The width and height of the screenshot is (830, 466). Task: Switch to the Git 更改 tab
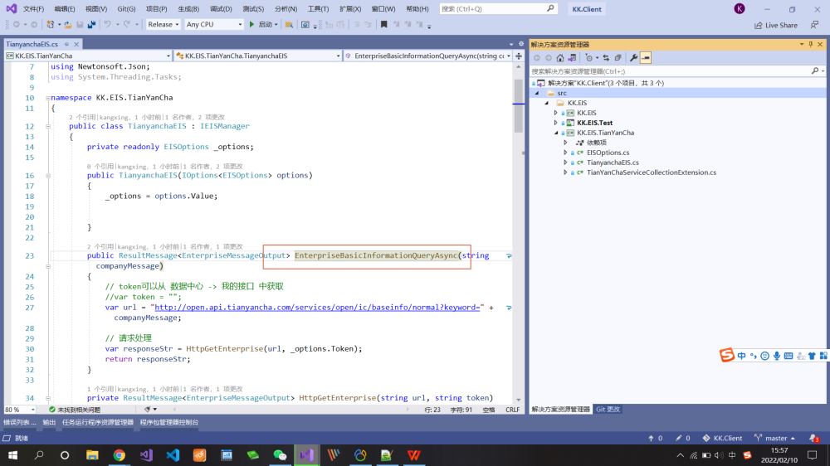click(608, 410)
